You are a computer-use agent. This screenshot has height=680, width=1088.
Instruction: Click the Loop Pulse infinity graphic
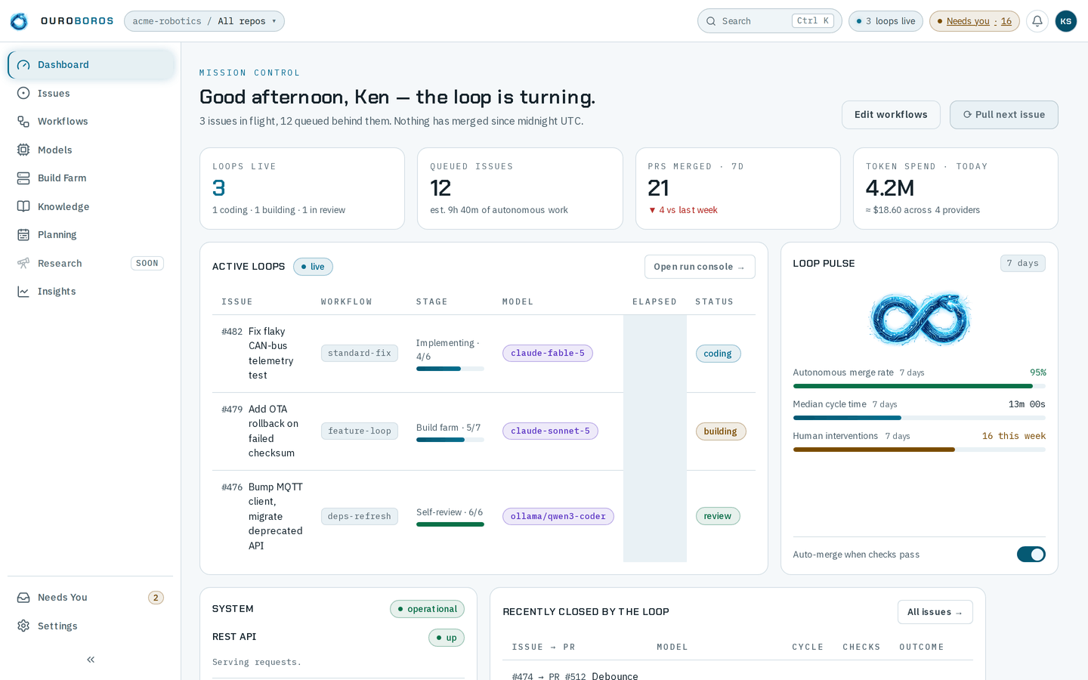pyautogui.click(x=920, y=319)
